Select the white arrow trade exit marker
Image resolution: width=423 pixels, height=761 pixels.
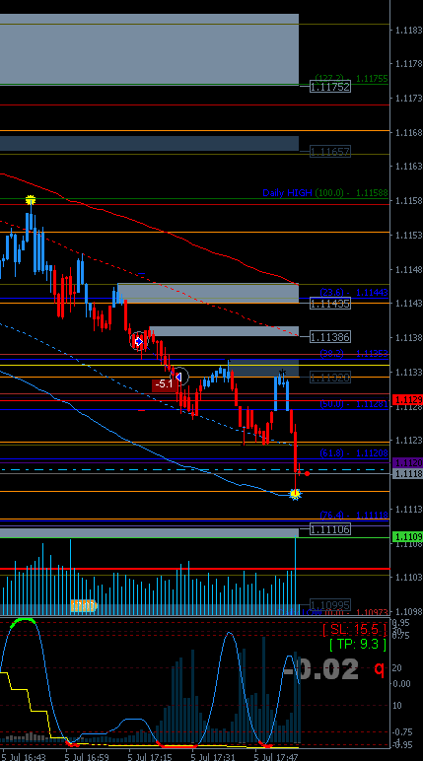pyautogui.click(x=178, y=377)
